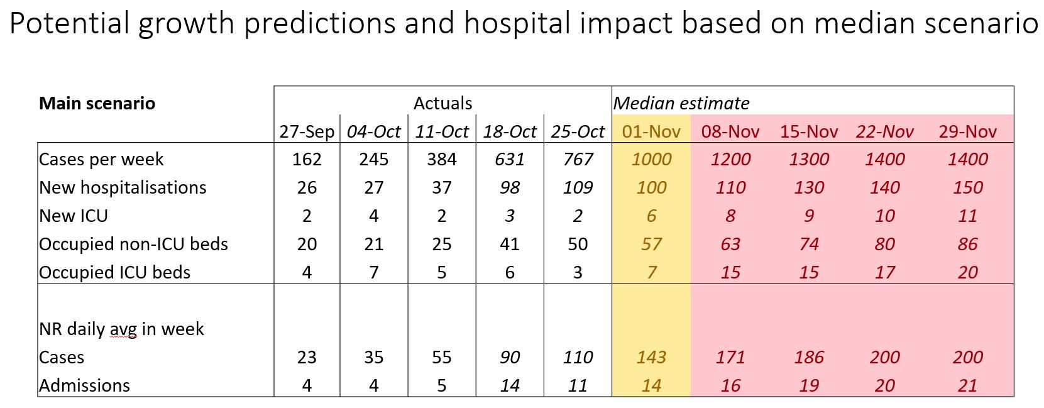
Task: Select the "Cases per week" row label
Action: (x=101, y=159)
